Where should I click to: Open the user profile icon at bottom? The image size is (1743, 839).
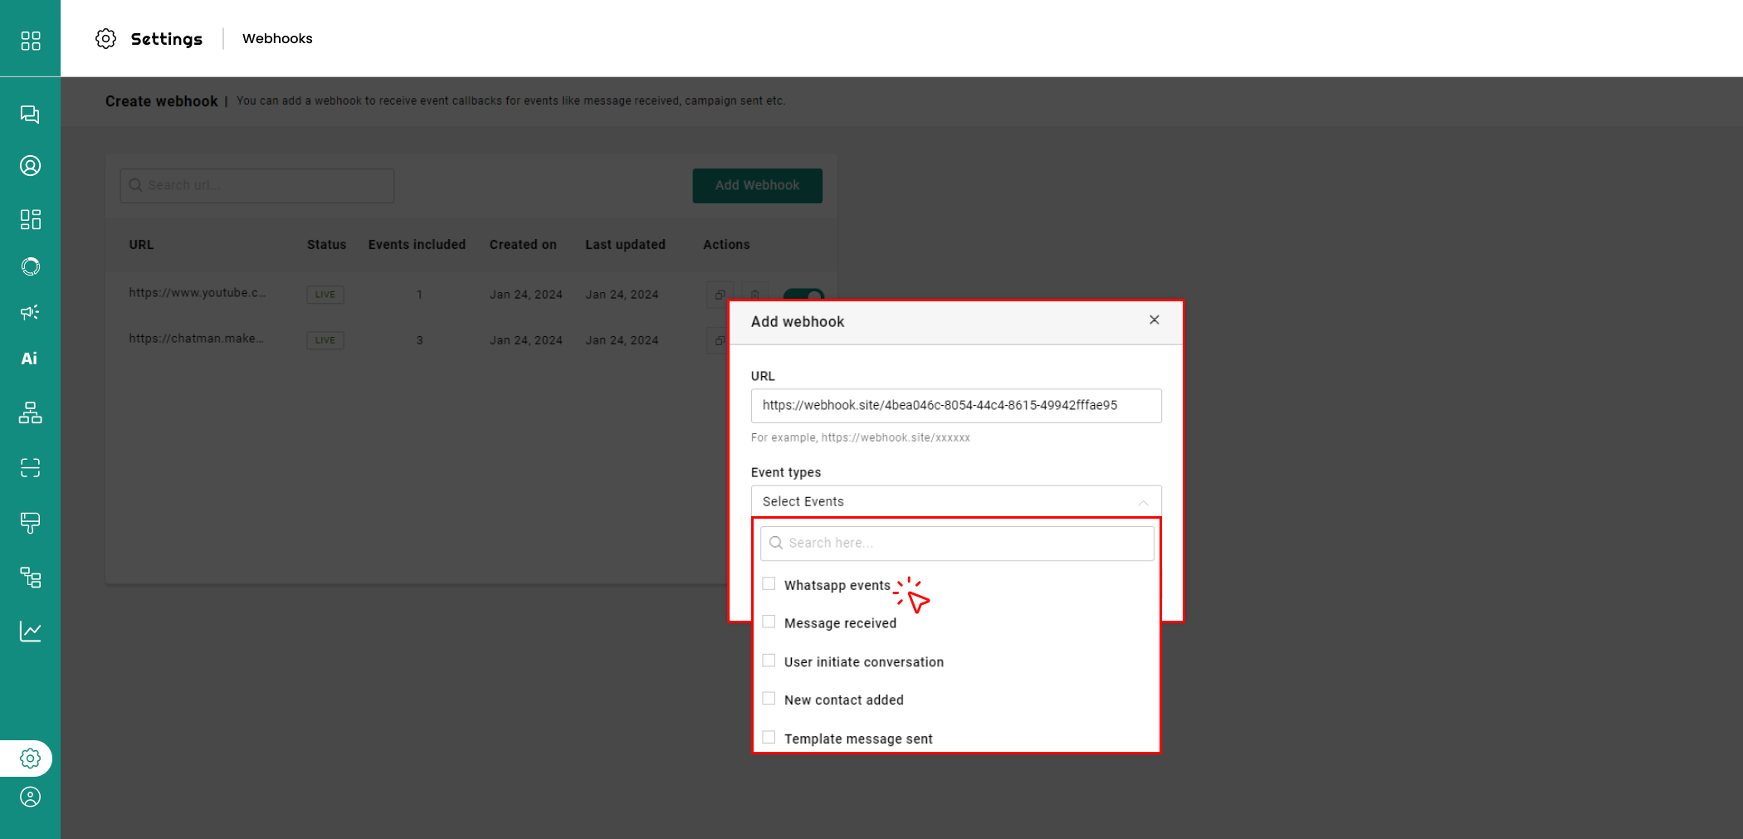[x=30, y=798]
